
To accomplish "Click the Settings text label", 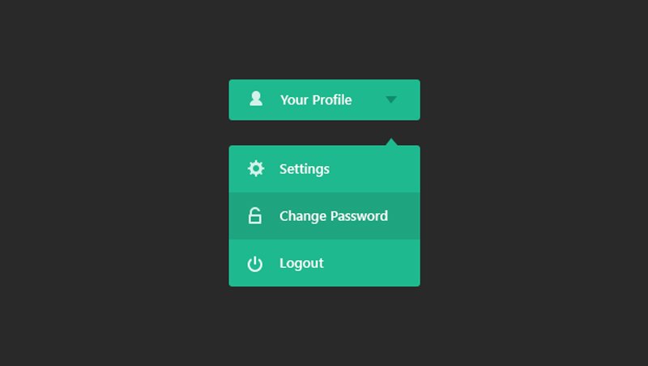I will [305, 169].
